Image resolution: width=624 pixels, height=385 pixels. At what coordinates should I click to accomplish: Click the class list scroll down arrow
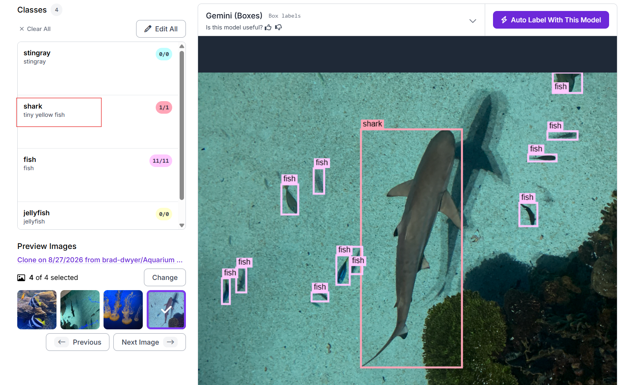tap(182, 225)
